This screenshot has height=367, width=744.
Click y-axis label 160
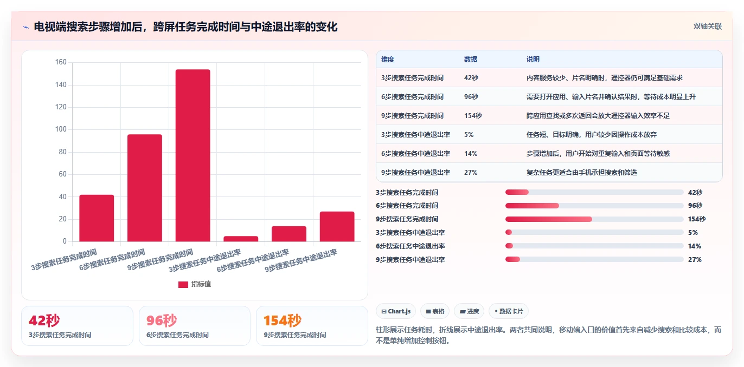point(61,62)
